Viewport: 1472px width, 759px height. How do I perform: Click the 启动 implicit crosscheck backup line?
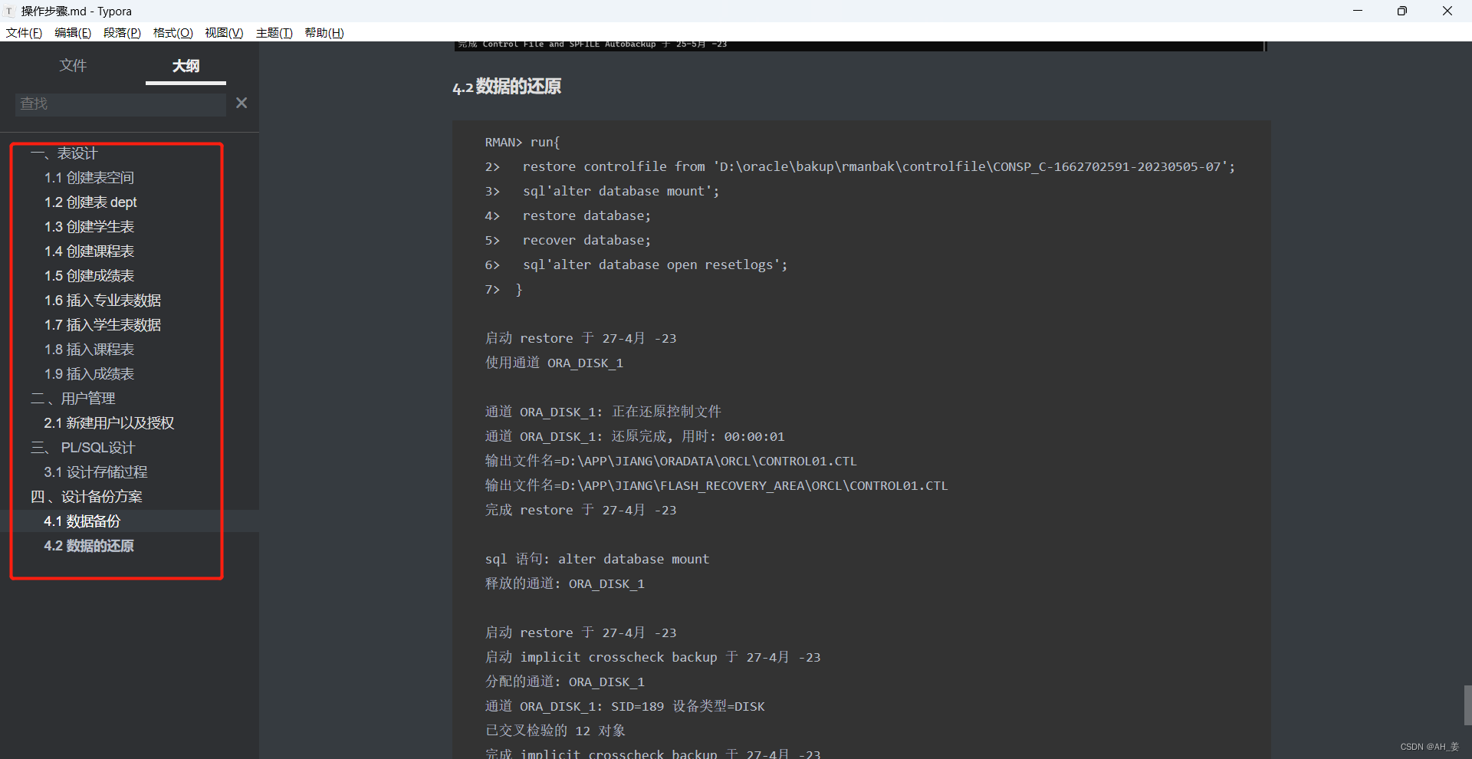point(652,658)
